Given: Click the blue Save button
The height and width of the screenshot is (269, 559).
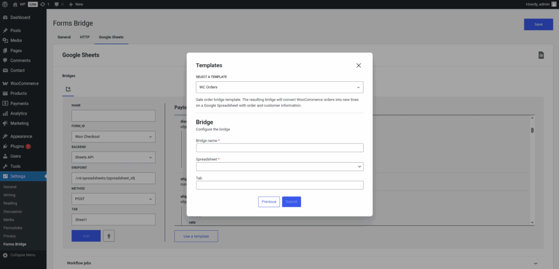Looking at the screenshot, I should click(x=538, y=24).
